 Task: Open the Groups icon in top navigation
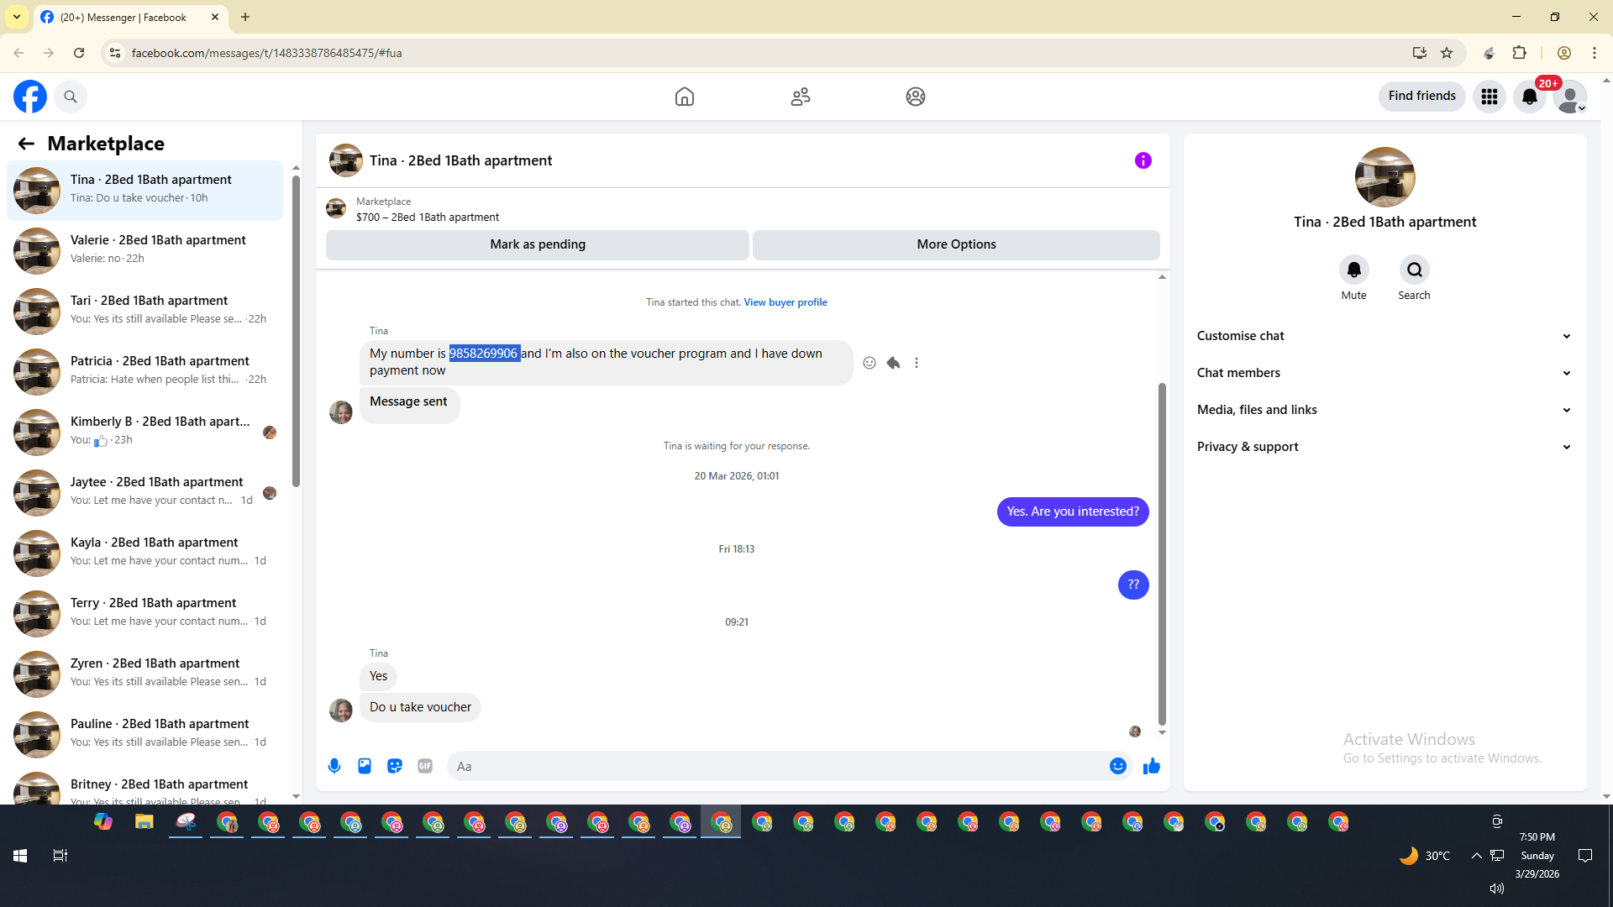click(916, 97)
